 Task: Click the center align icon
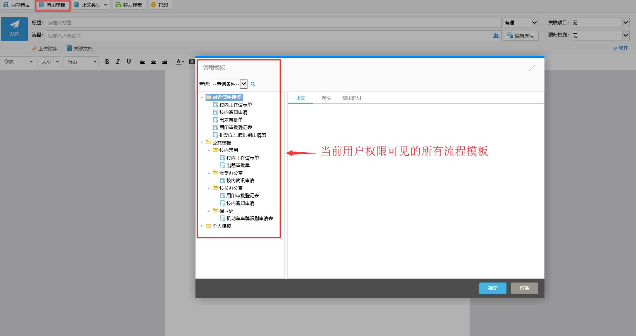pos(154,62)
